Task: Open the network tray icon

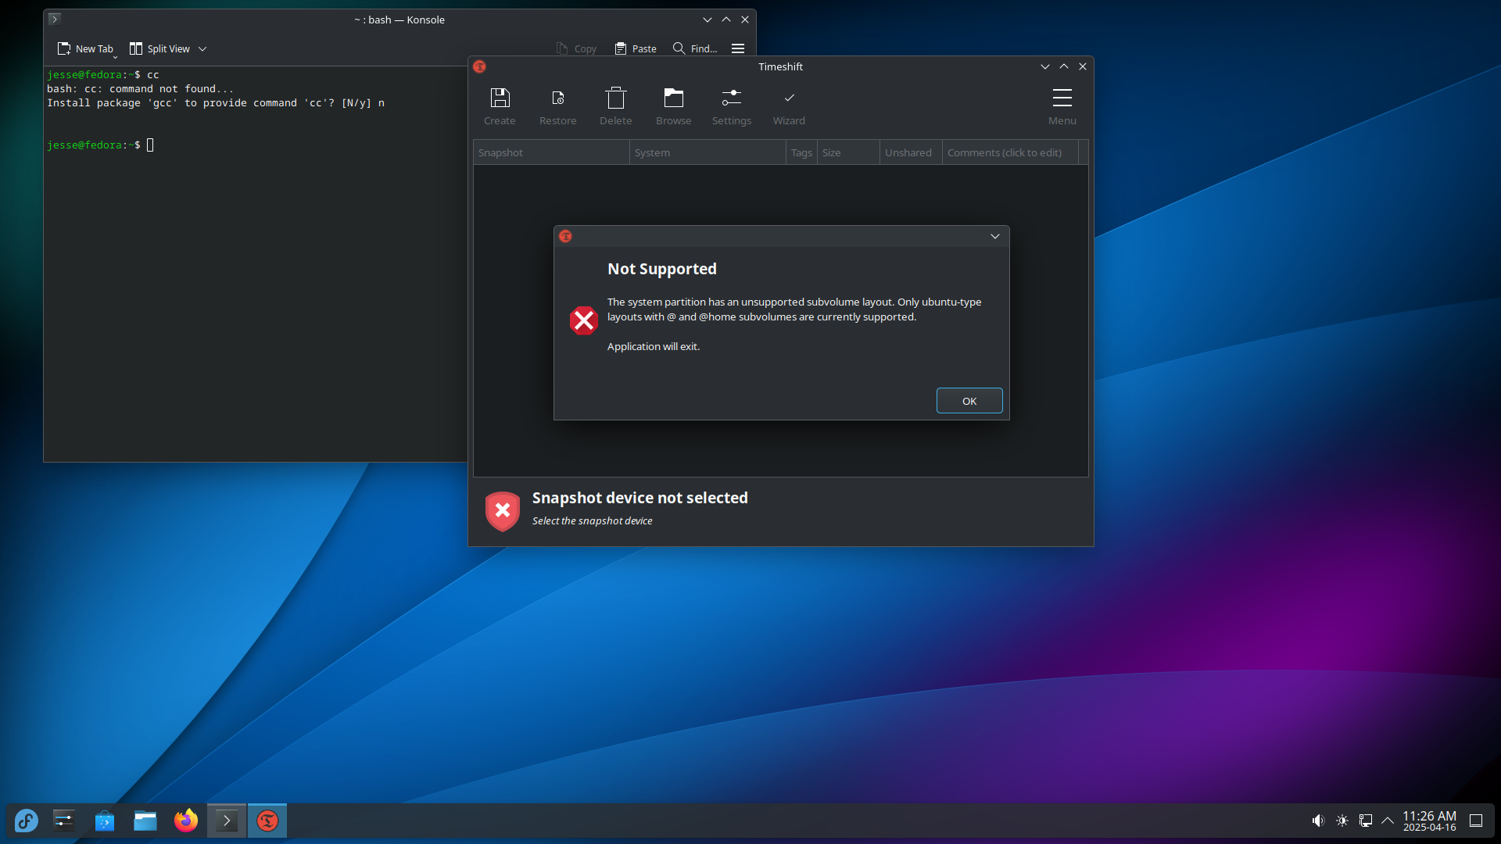Action: coord(1365,821)
